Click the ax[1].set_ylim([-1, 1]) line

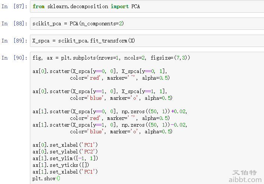click(x=65, y=158)
